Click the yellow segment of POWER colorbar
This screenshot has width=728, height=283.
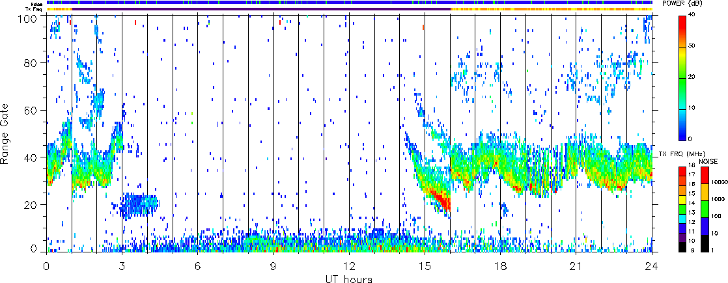coord(682,62)
